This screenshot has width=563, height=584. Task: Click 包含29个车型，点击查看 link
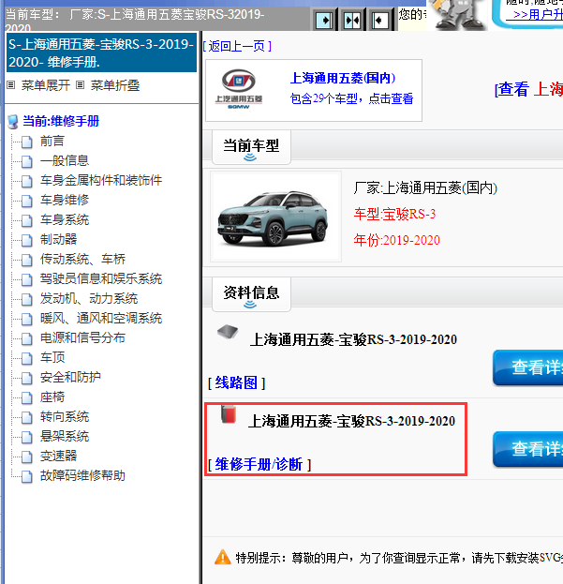[351, 98]
